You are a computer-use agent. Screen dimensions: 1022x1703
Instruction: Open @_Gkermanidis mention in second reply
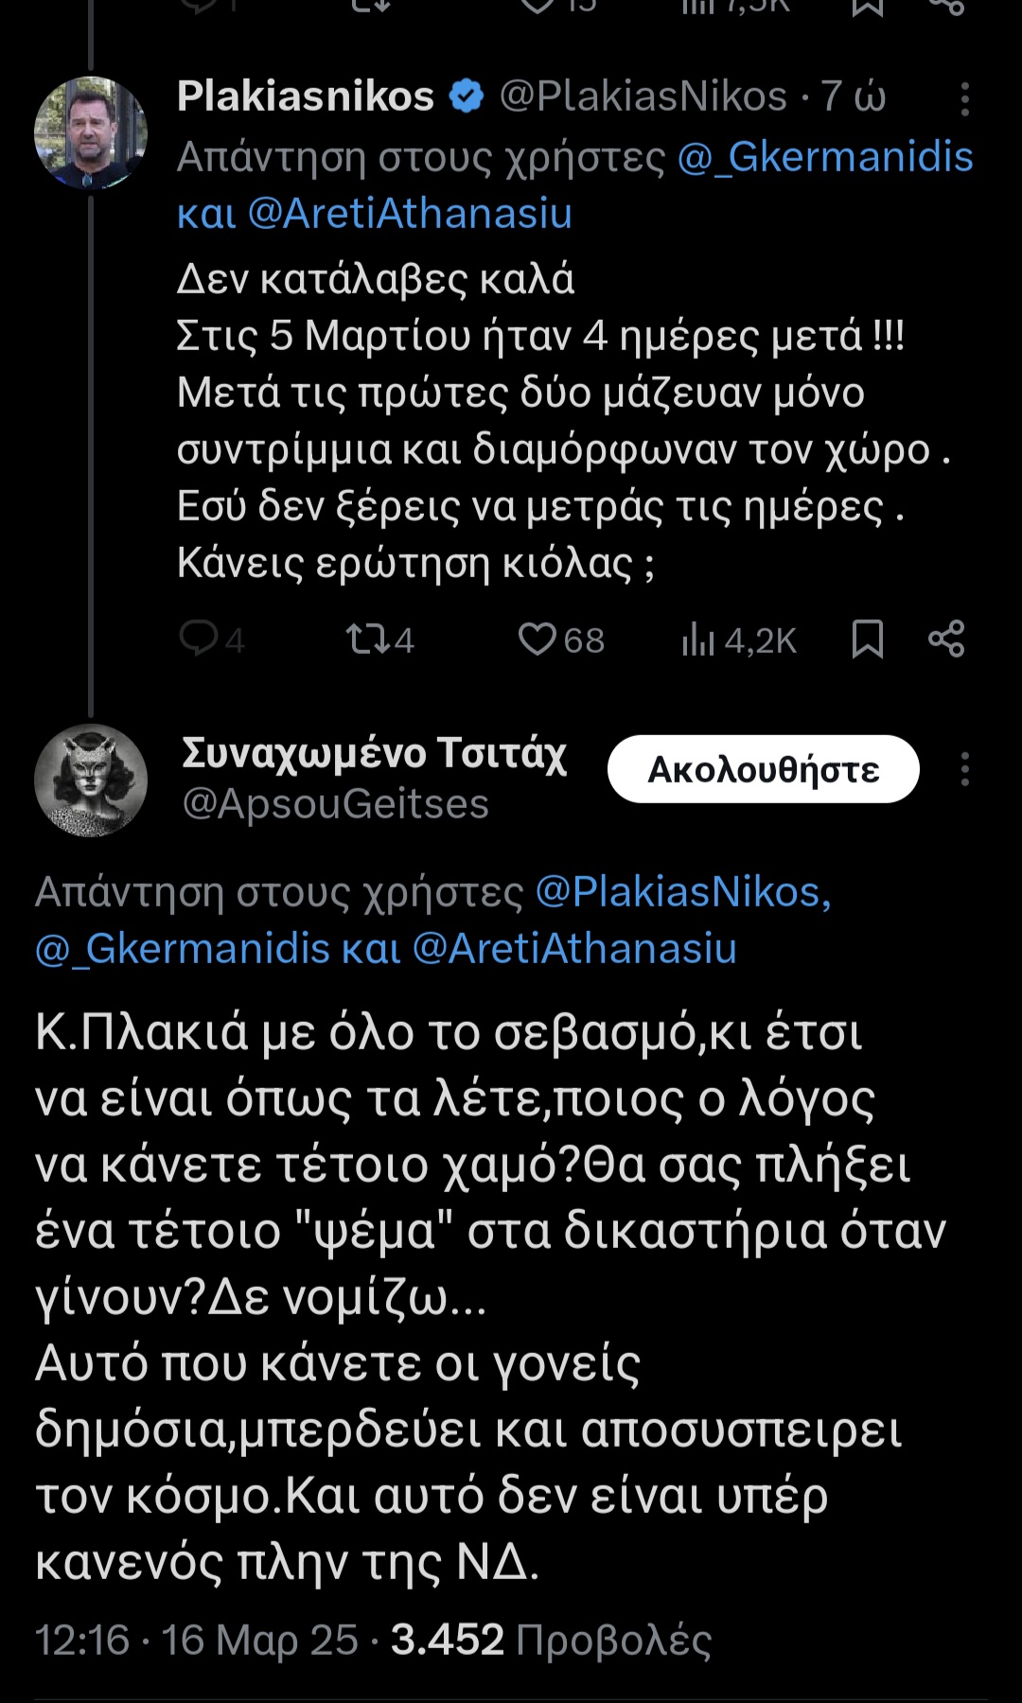click(183, 949)
